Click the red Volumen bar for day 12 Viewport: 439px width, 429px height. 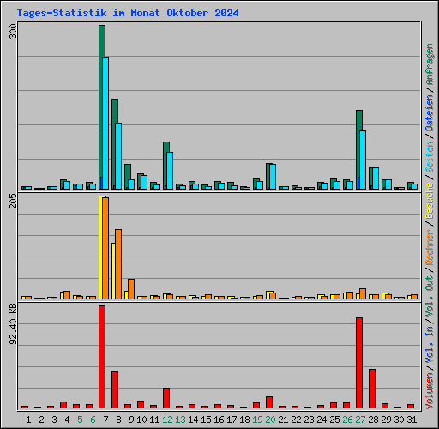coord(166,398)
